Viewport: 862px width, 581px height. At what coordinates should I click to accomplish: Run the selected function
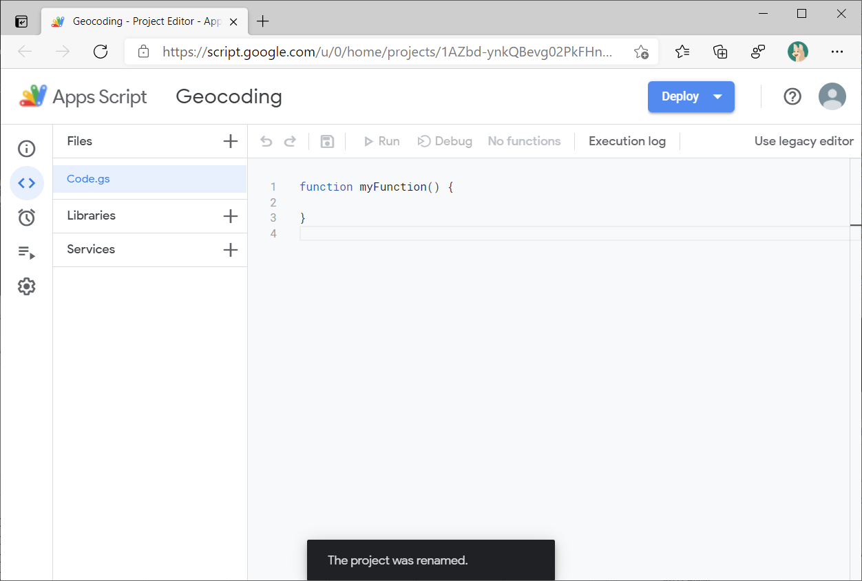pyautogui.click(x=381, y=141)
